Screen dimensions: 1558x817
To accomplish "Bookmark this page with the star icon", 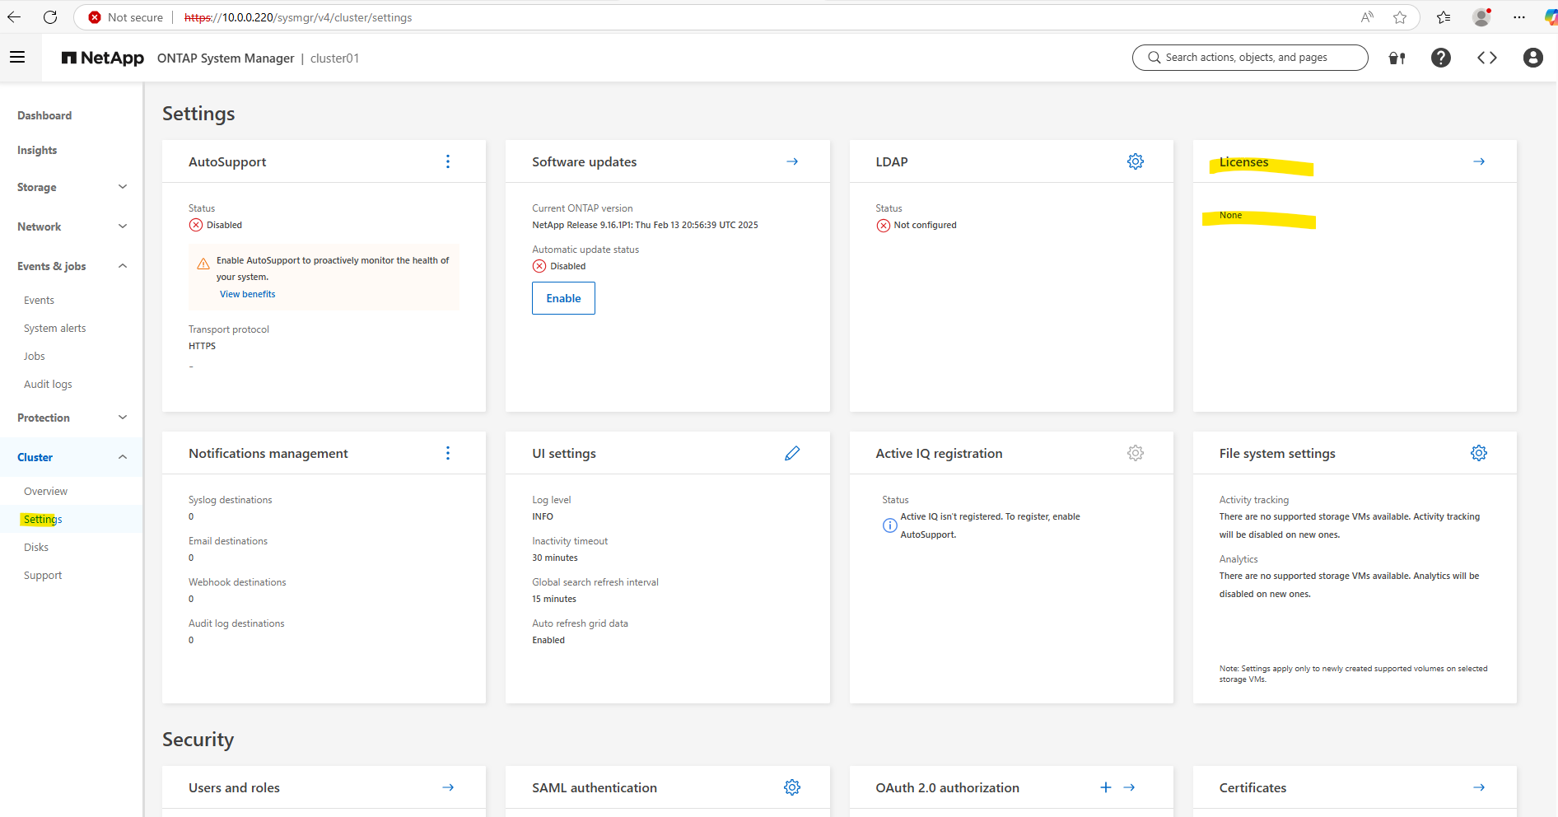I will [x=1400, y=17].
